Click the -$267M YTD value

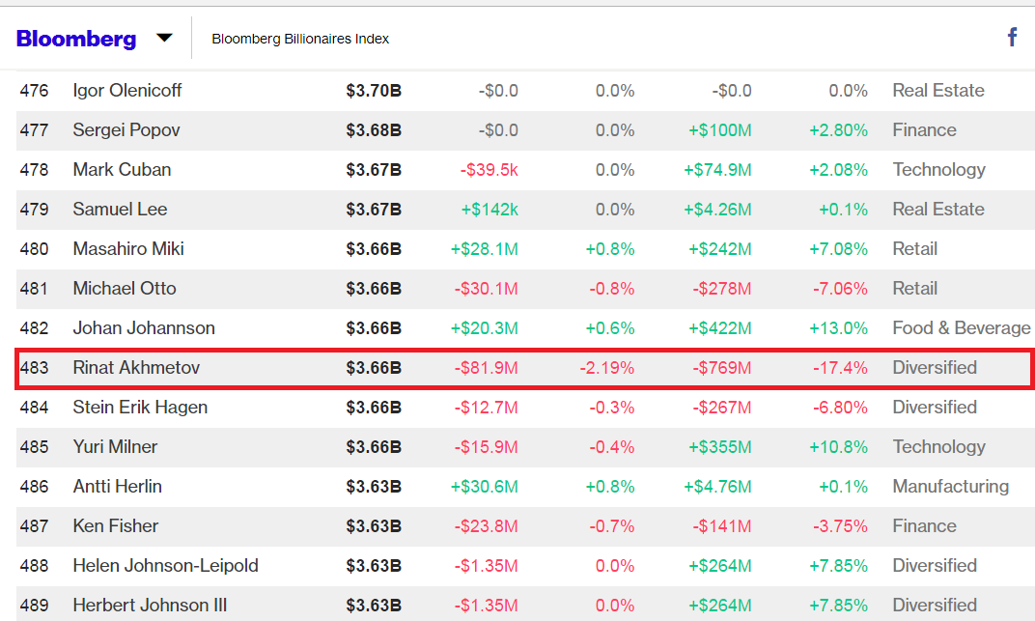[721, 408]
